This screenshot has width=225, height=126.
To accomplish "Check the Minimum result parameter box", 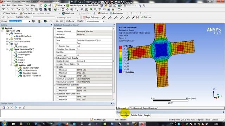I will point(57,70).
